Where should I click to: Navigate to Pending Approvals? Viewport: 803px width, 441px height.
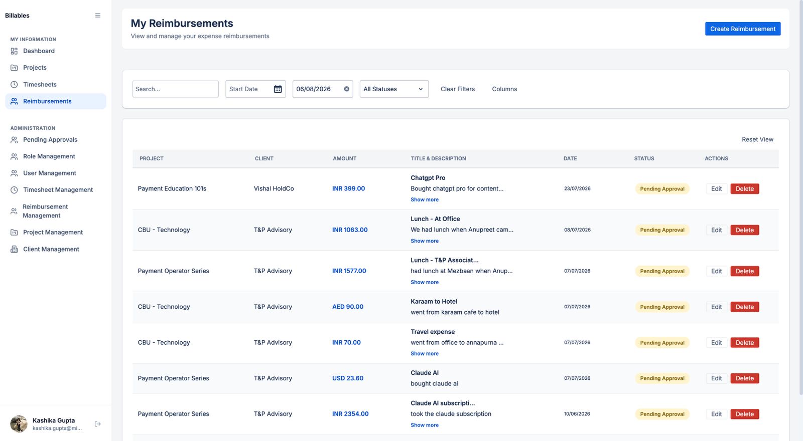click(x=56, y=140)
